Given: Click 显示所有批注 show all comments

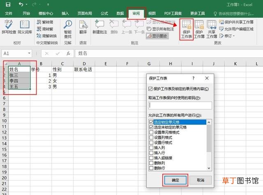Looking at the screenshot, I should (160, 29).
